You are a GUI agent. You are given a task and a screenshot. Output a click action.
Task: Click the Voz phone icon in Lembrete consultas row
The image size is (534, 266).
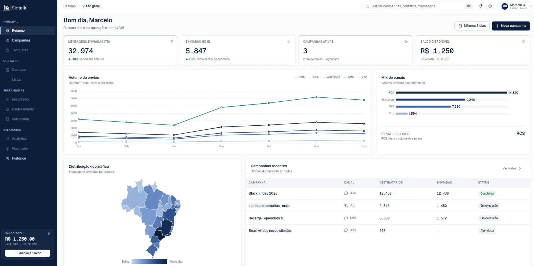[x=346, y=206]
